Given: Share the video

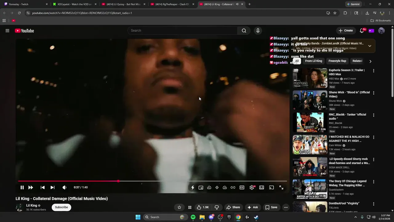Looking at the screenshot, I should tap(233, 207).
